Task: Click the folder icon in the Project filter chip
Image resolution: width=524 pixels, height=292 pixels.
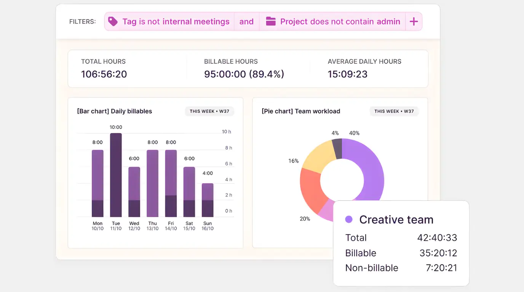Action: pos(271,21)
